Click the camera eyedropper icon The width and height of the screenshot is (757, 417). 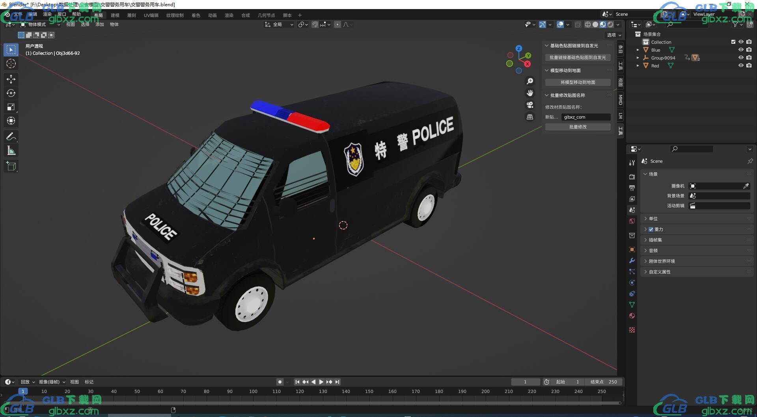point(746,186)
